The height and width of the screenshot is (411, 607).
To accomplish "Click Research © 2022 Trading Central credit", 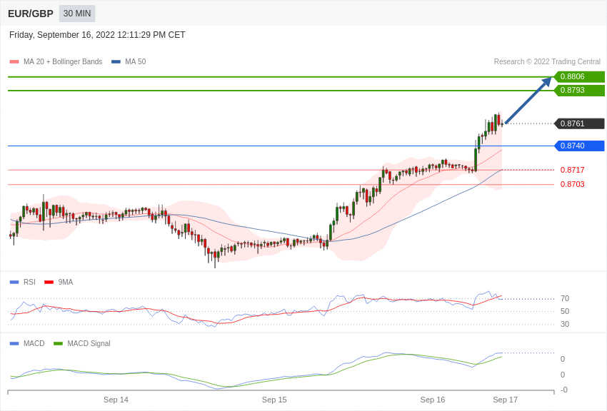I will [x=547, y=62].
